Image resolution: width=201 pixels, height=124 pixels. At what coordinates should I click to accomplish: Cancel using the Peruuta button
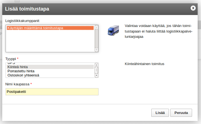click(x=181, y=113)
